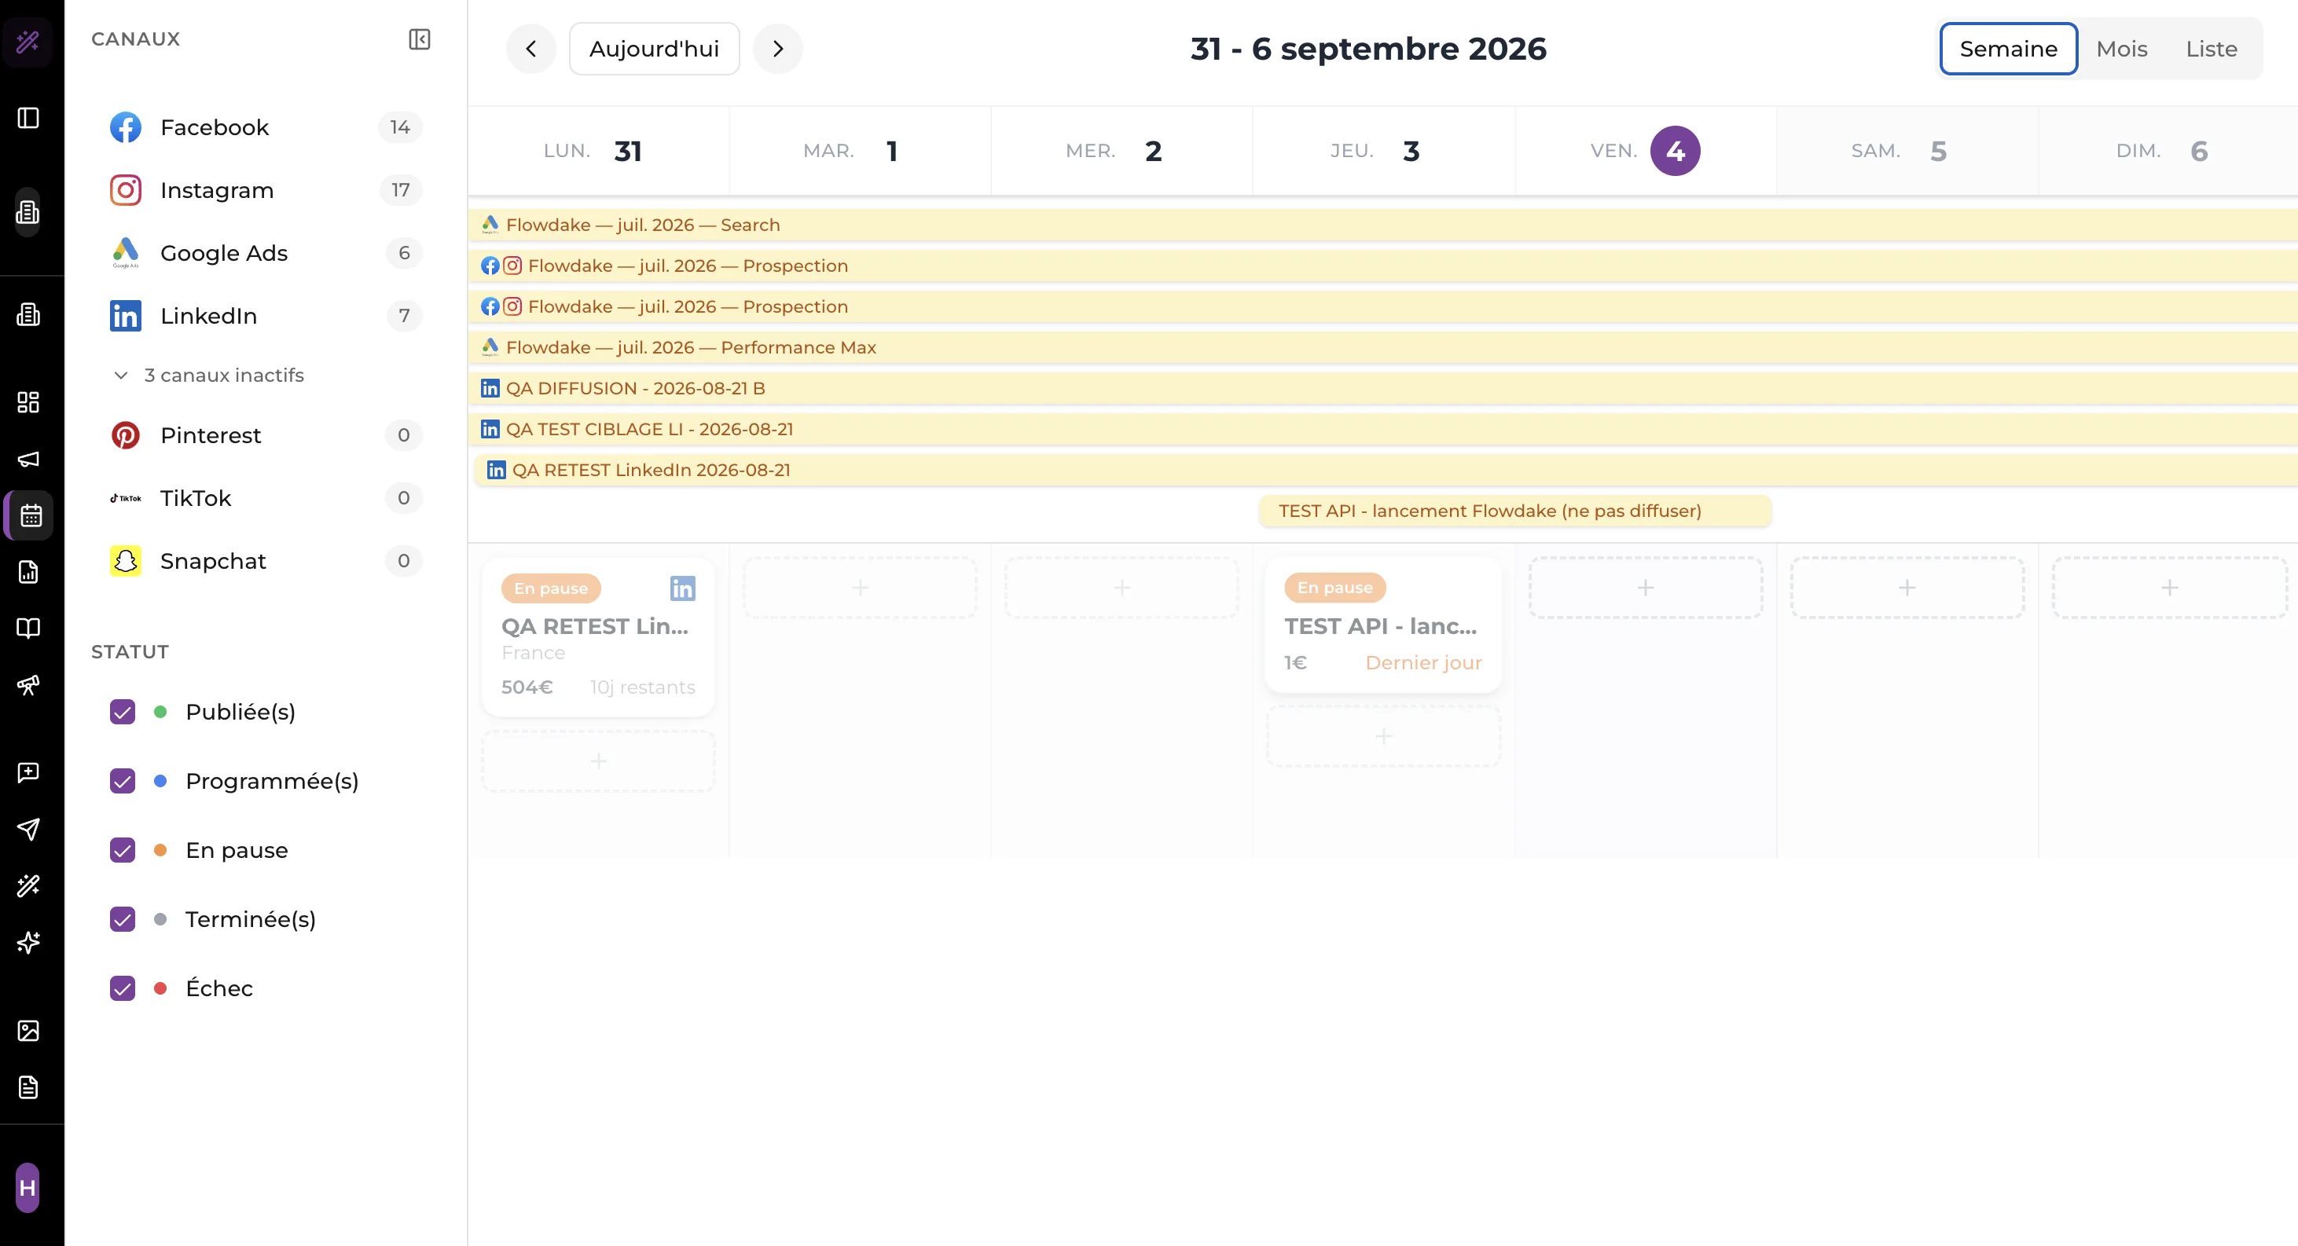Open the image gallery icon
Viewport: 2298px width, 1246px height.
pyautogui.click(x=28, y=1031)
